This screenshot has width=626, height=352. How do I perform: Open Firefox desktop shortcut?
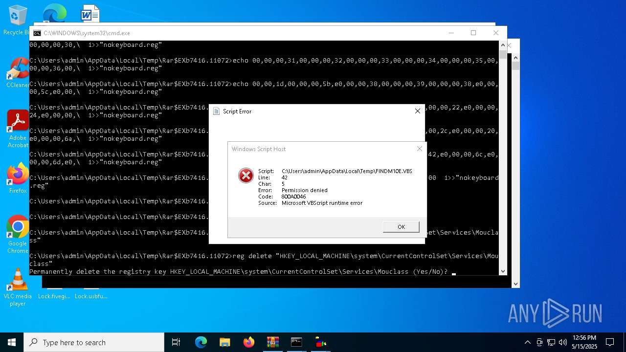[x=18, y=178]
